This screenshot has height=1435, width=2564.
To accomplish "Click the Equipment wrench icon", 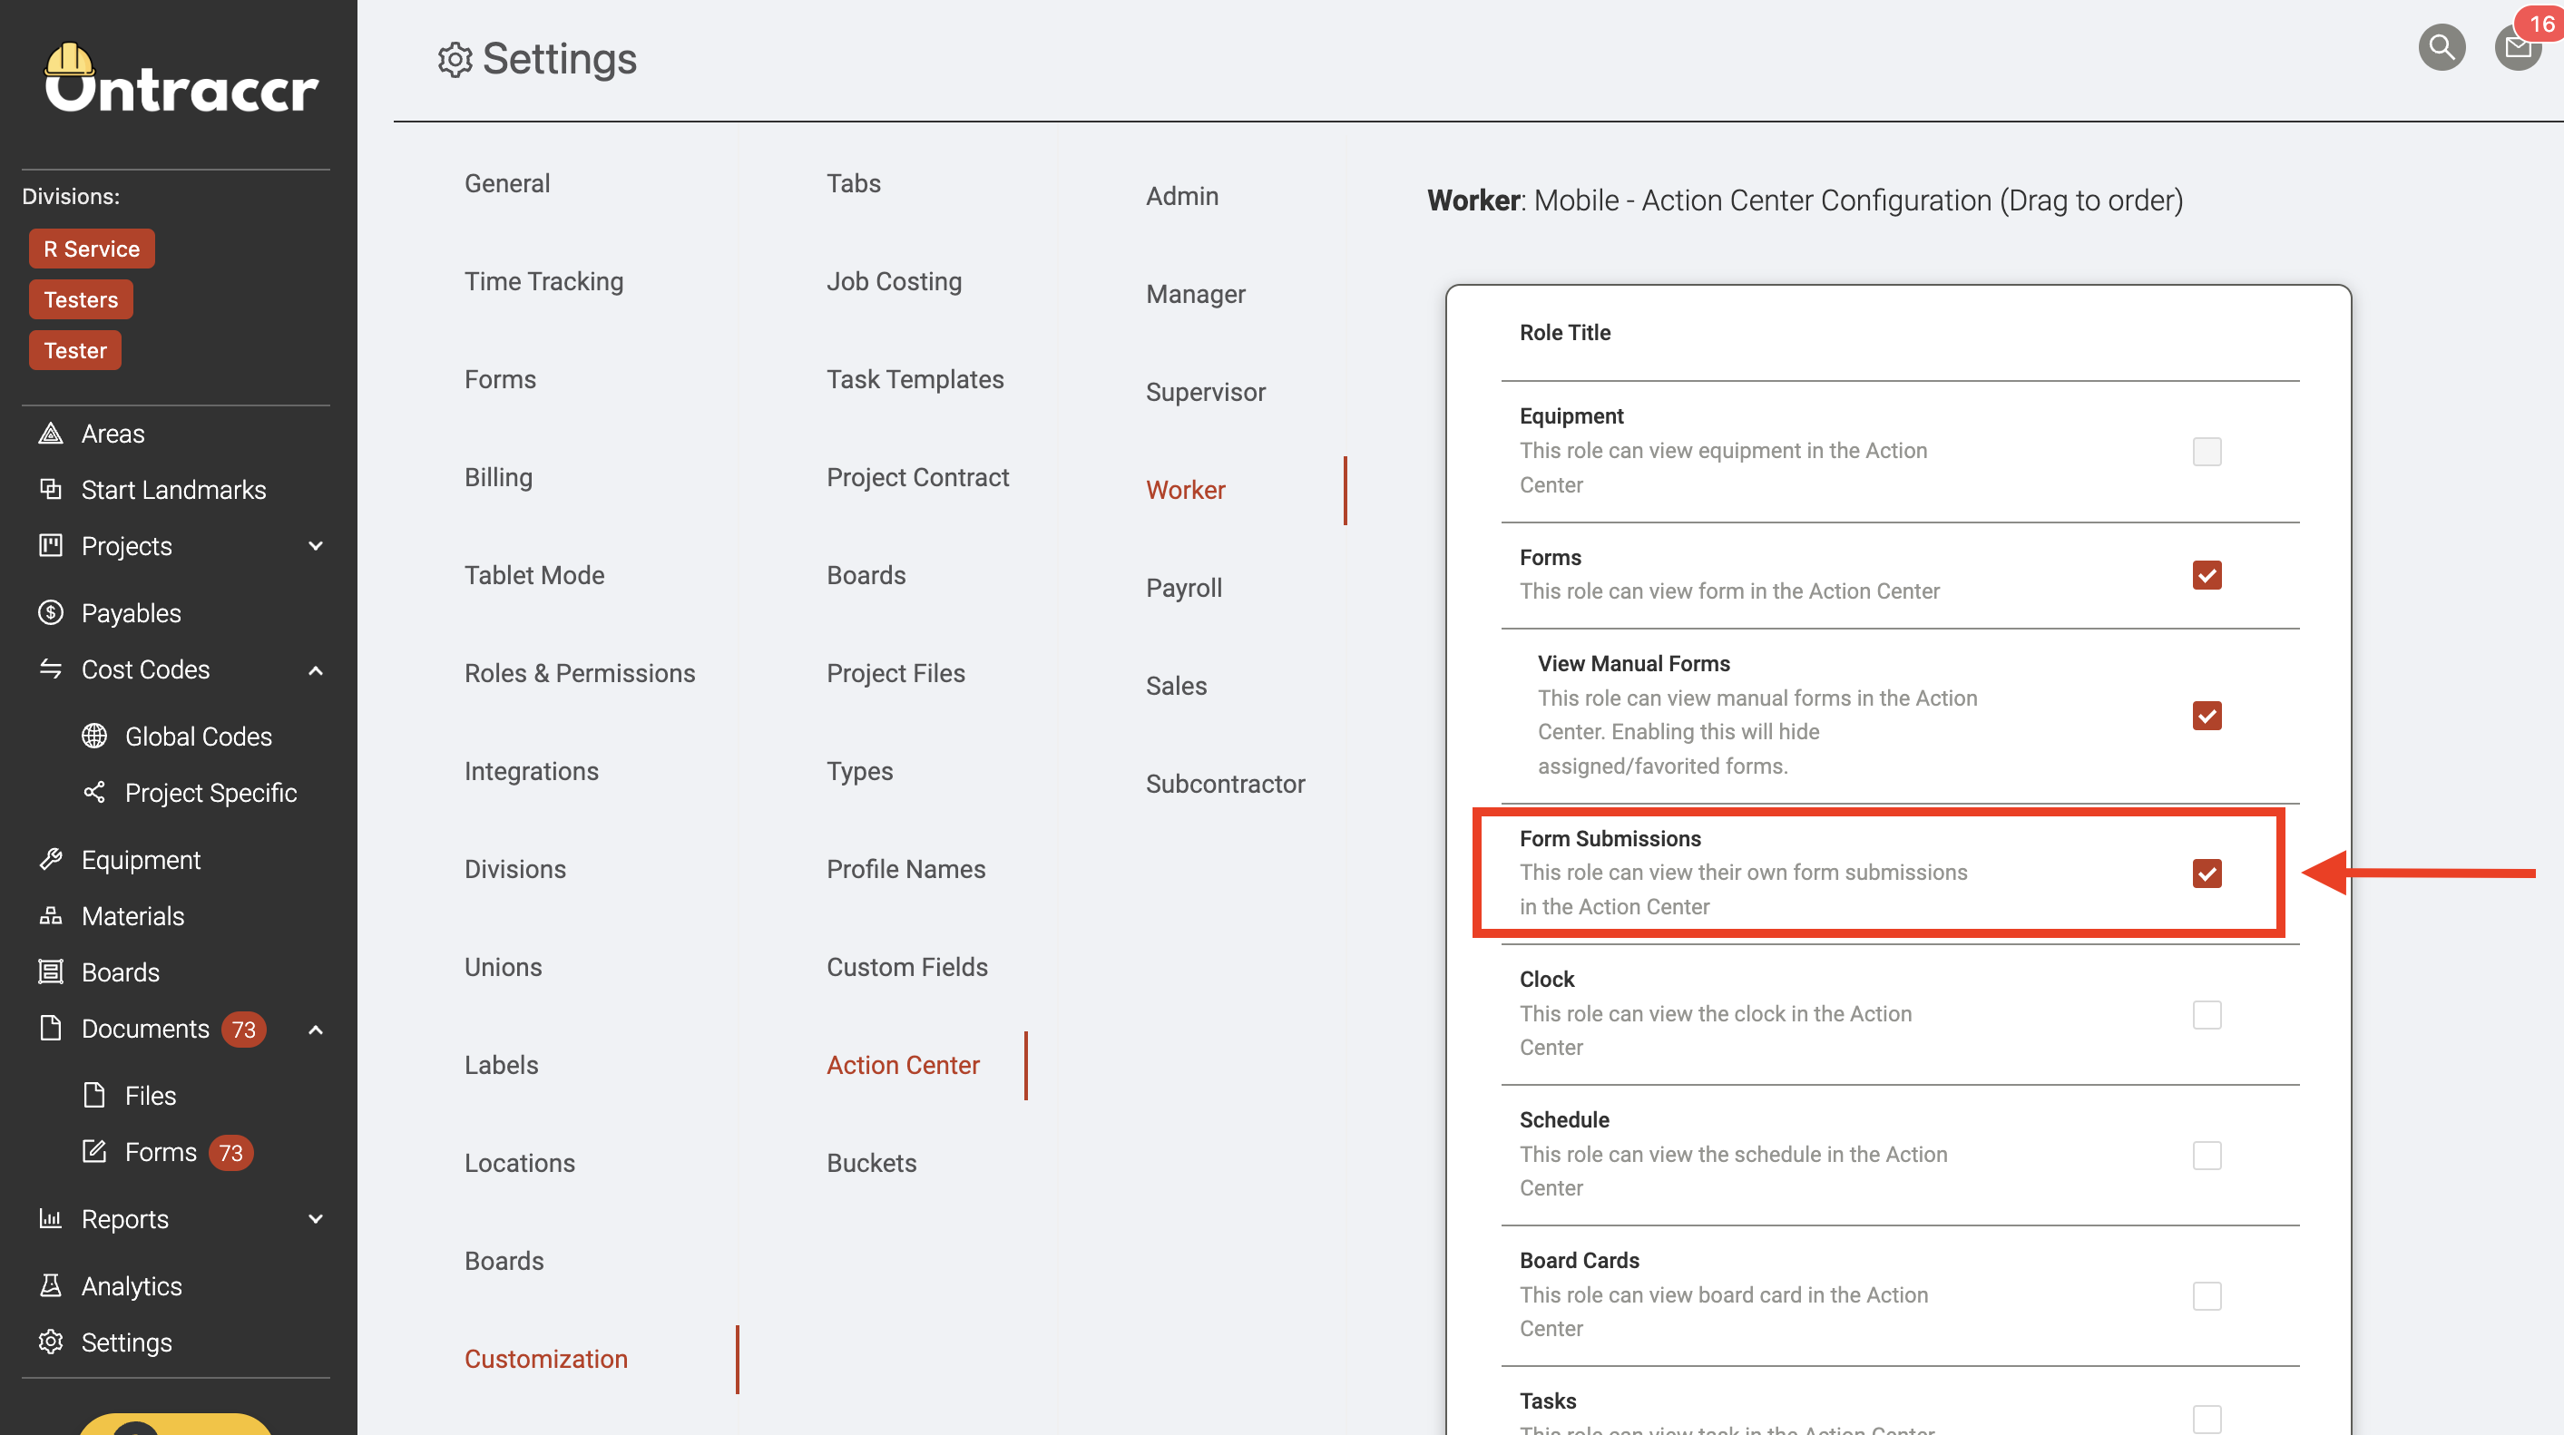I will pyautogui.click(x=51, y=860).
